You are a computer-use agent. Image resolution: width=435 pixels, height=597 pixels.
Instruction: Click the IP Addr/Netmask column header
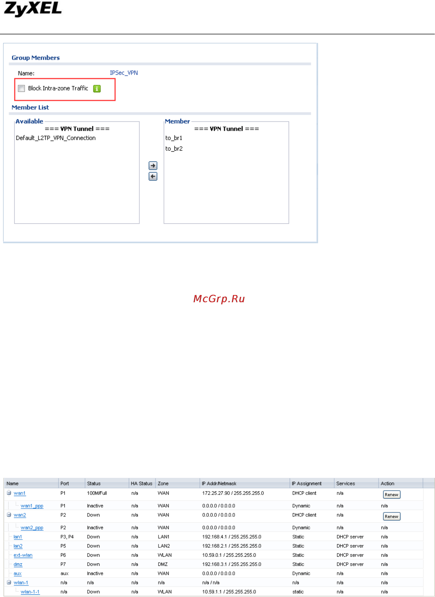[245, 483]
